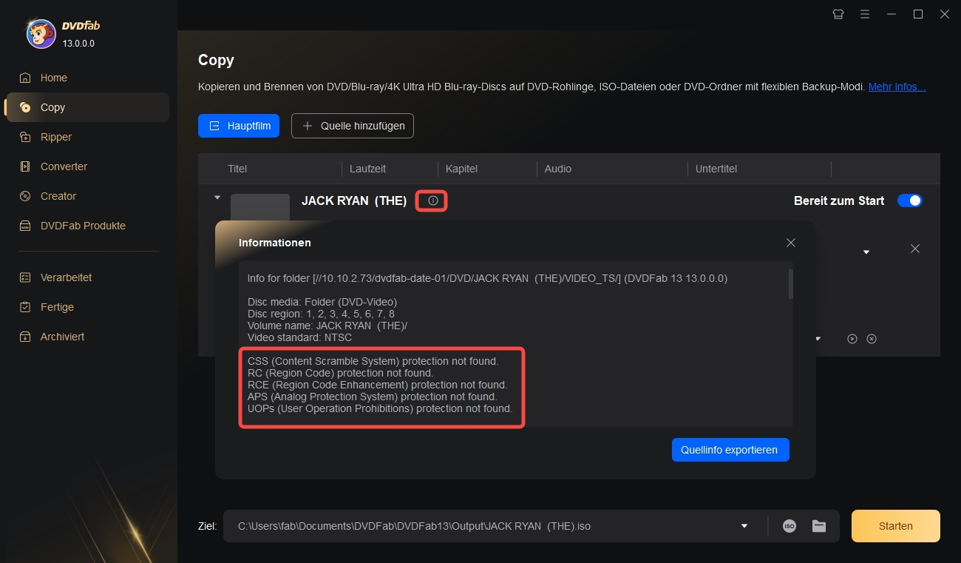Click Quelle hinzufügen to add a source
The height and width of the screenshot is (563, 961).
coord(353,126)
